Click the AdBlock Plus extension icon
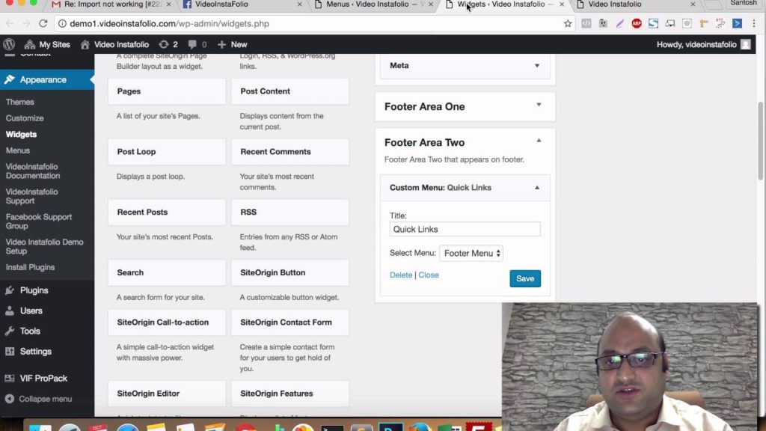766x431 pixels. click(x=636, y=23)
